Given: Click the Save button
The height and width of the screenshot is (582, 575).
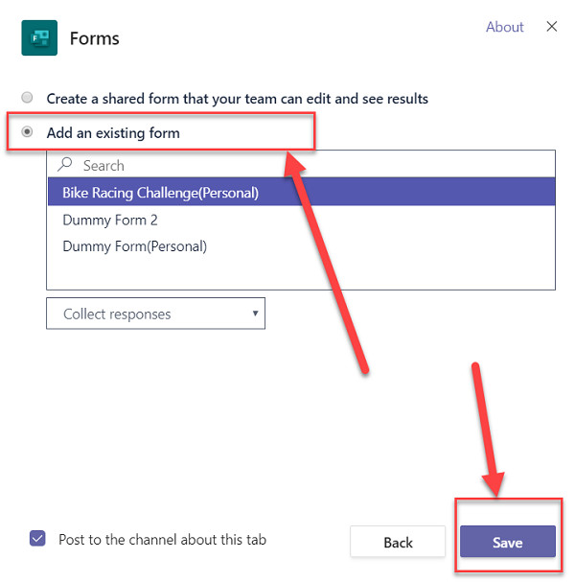Looking at the screenshot, I should point(508,542).
